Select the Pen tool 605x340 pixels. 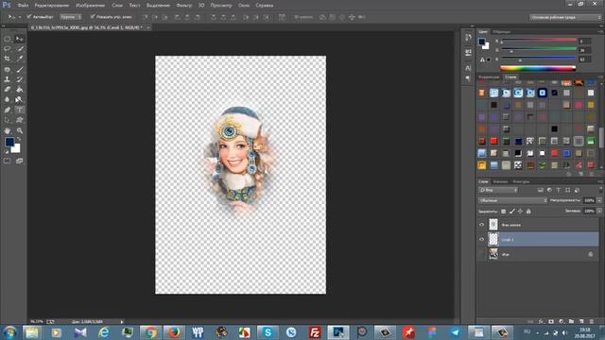(x=8, y=110)
